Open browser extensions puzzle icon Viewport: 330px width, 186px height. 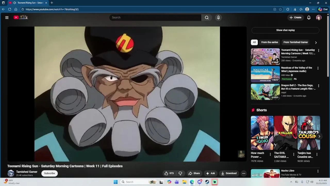[x=288, y=9]
